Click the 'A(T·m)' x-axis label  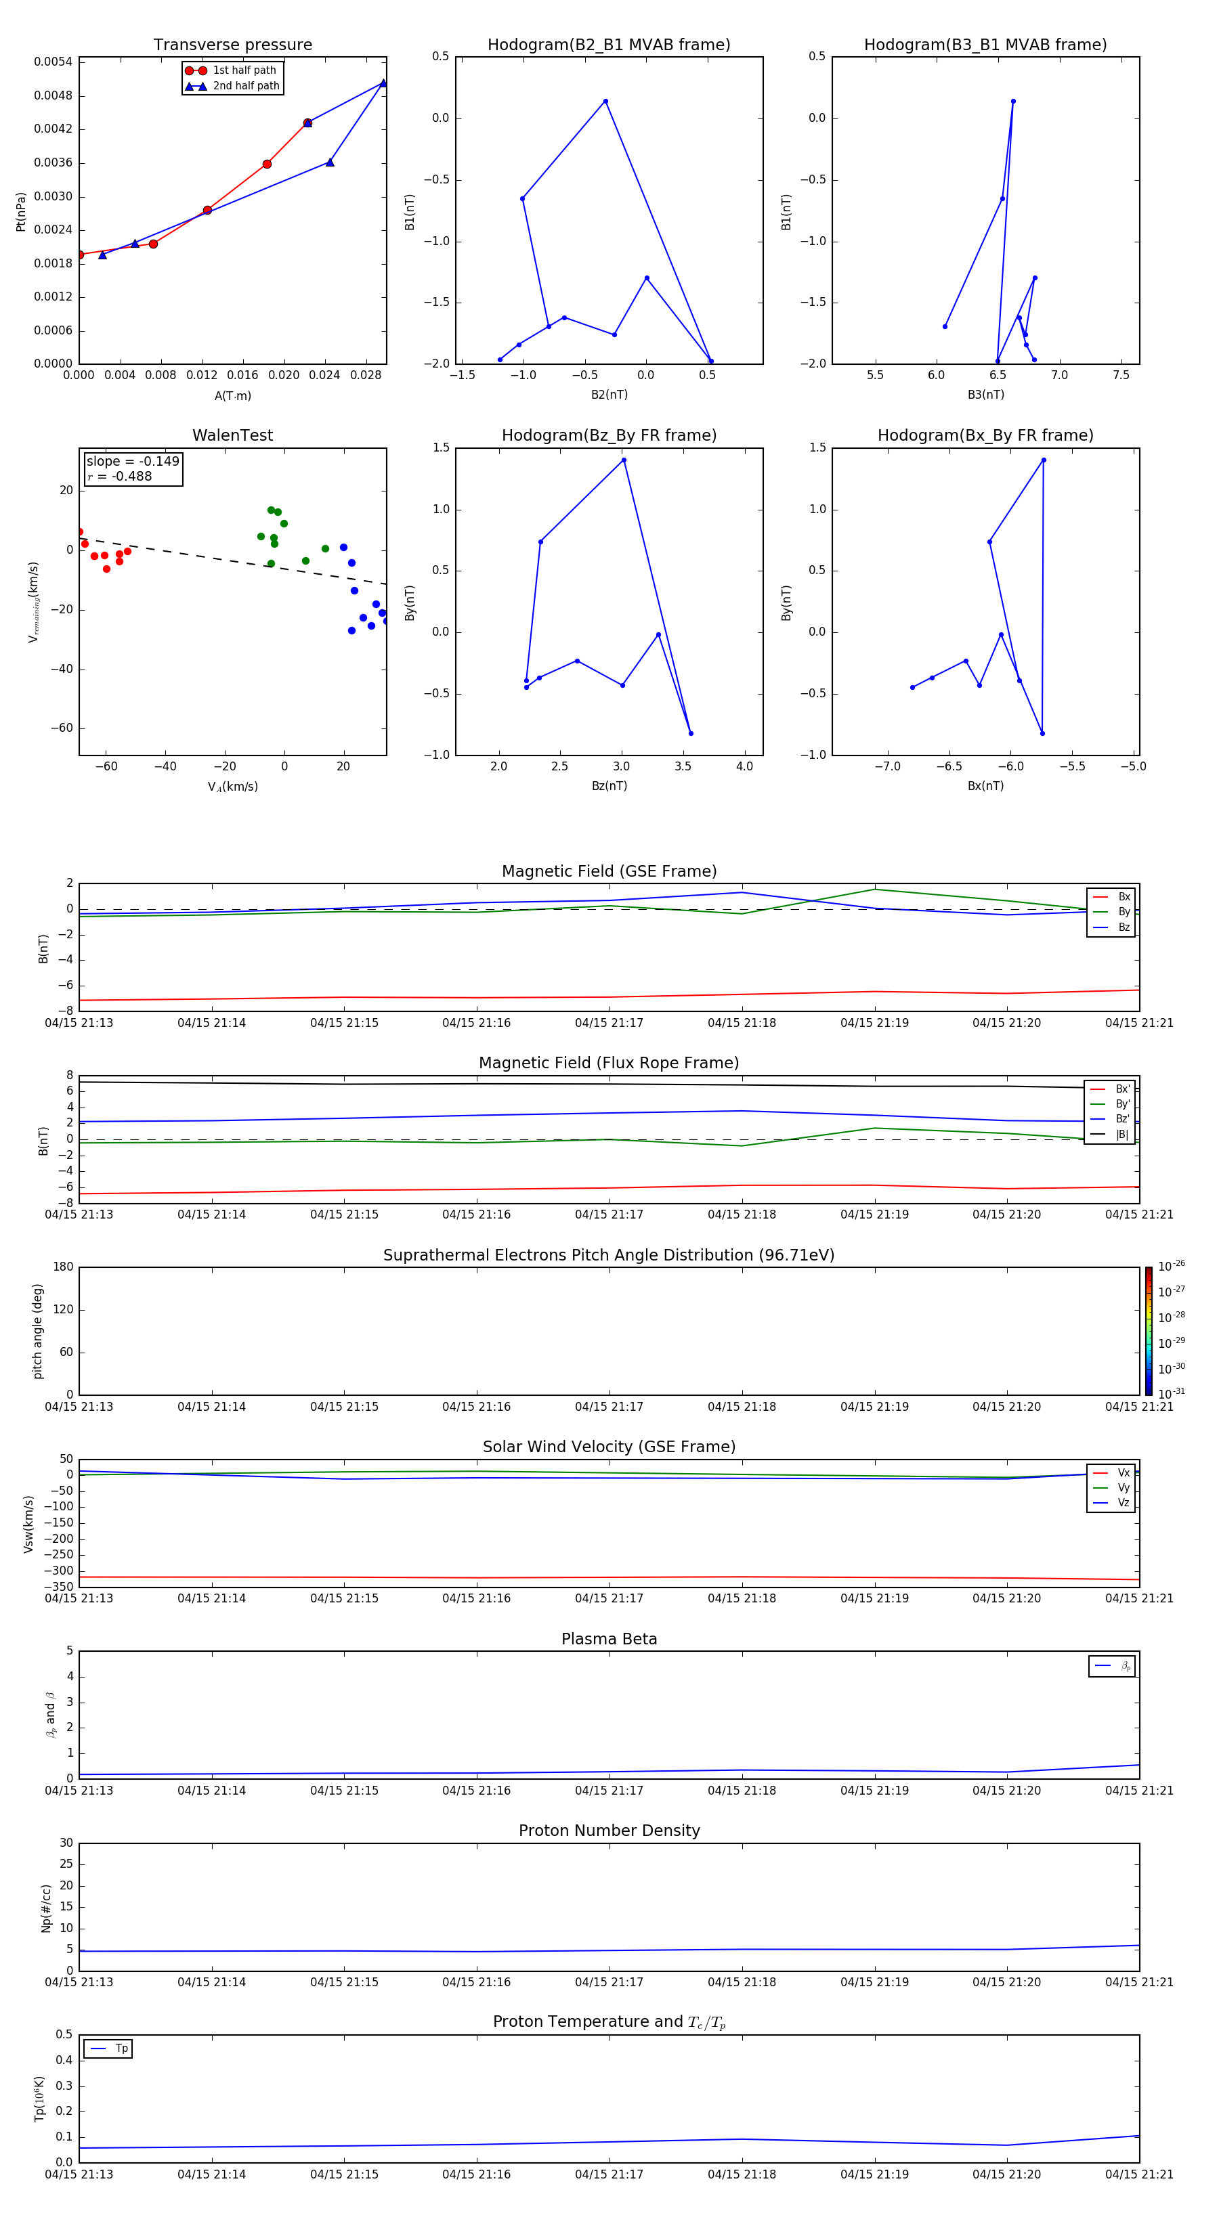(x=232, y=396)
